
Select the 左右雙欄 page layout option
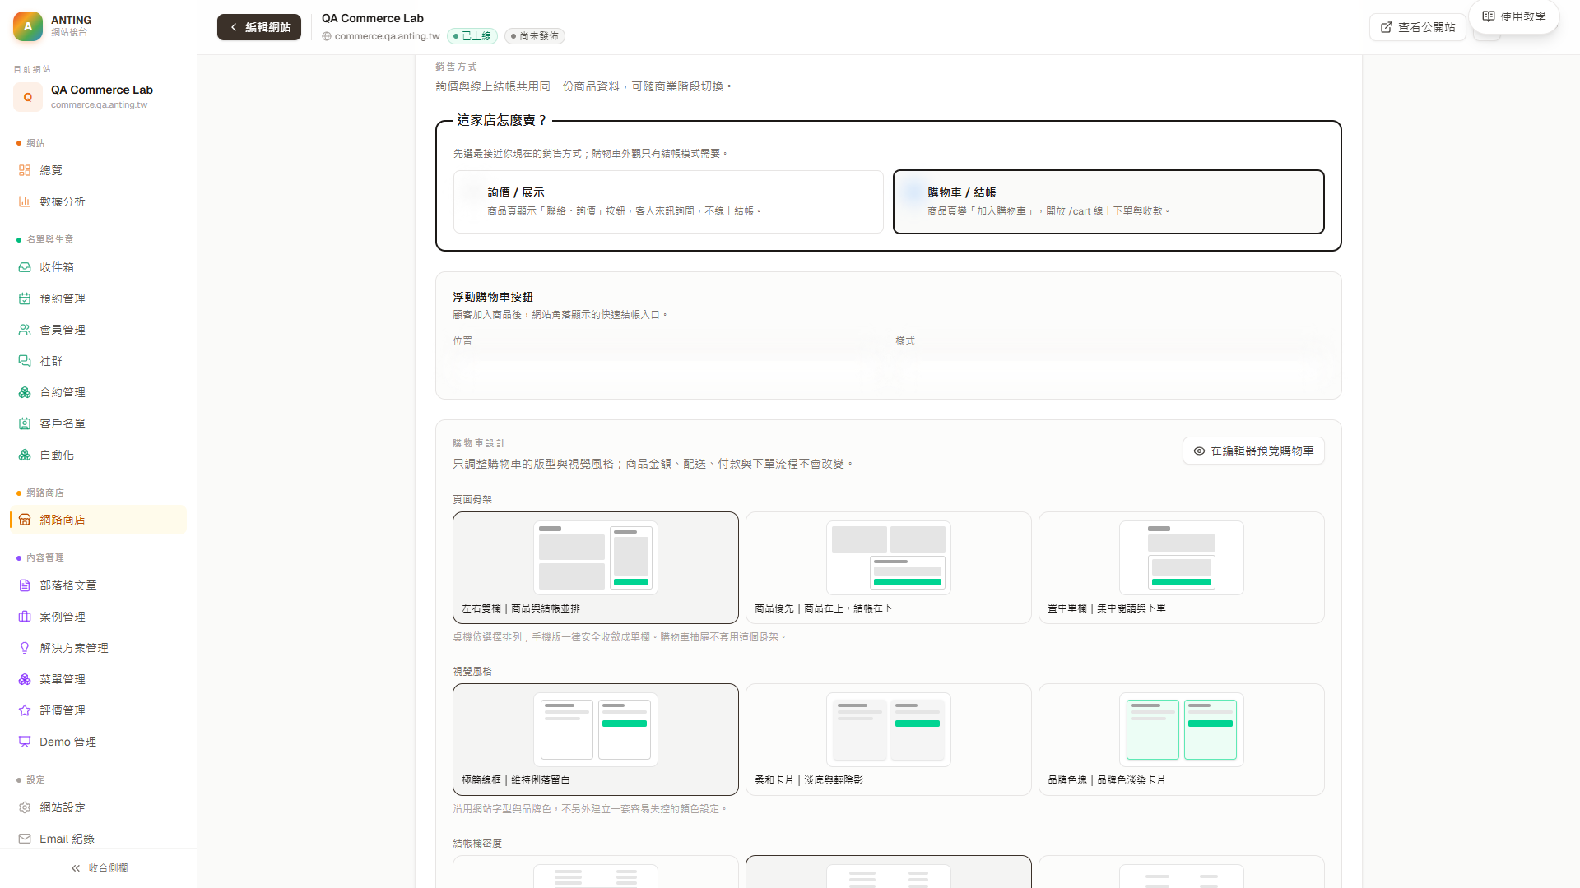596,567
